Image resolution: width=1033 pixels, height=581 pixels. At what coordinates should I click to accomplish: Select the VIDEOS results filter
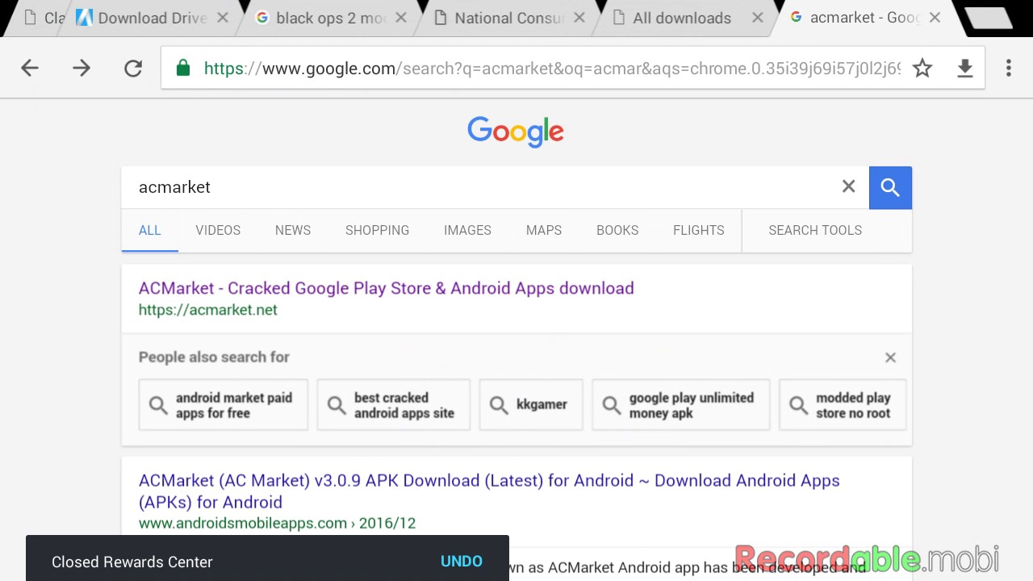pos(218,230)
